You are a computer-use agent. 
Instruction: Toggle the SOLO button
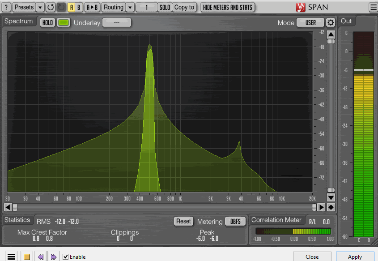pos(165,7)
